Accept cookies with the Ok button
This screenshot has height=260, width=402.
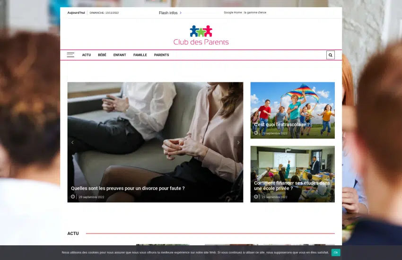coord(335,252)
